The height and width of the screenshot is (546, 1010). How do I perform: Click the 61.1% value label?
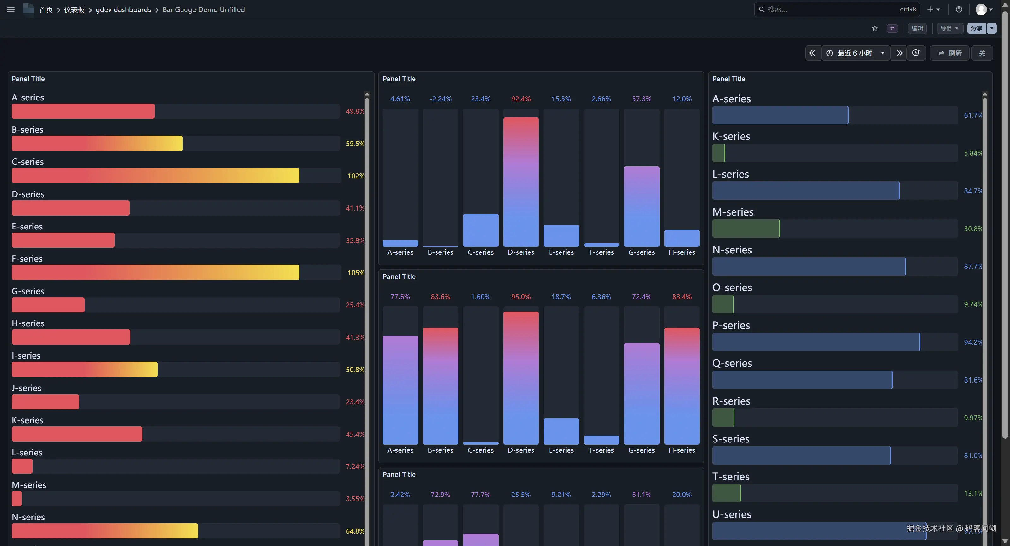coord(642,495)
